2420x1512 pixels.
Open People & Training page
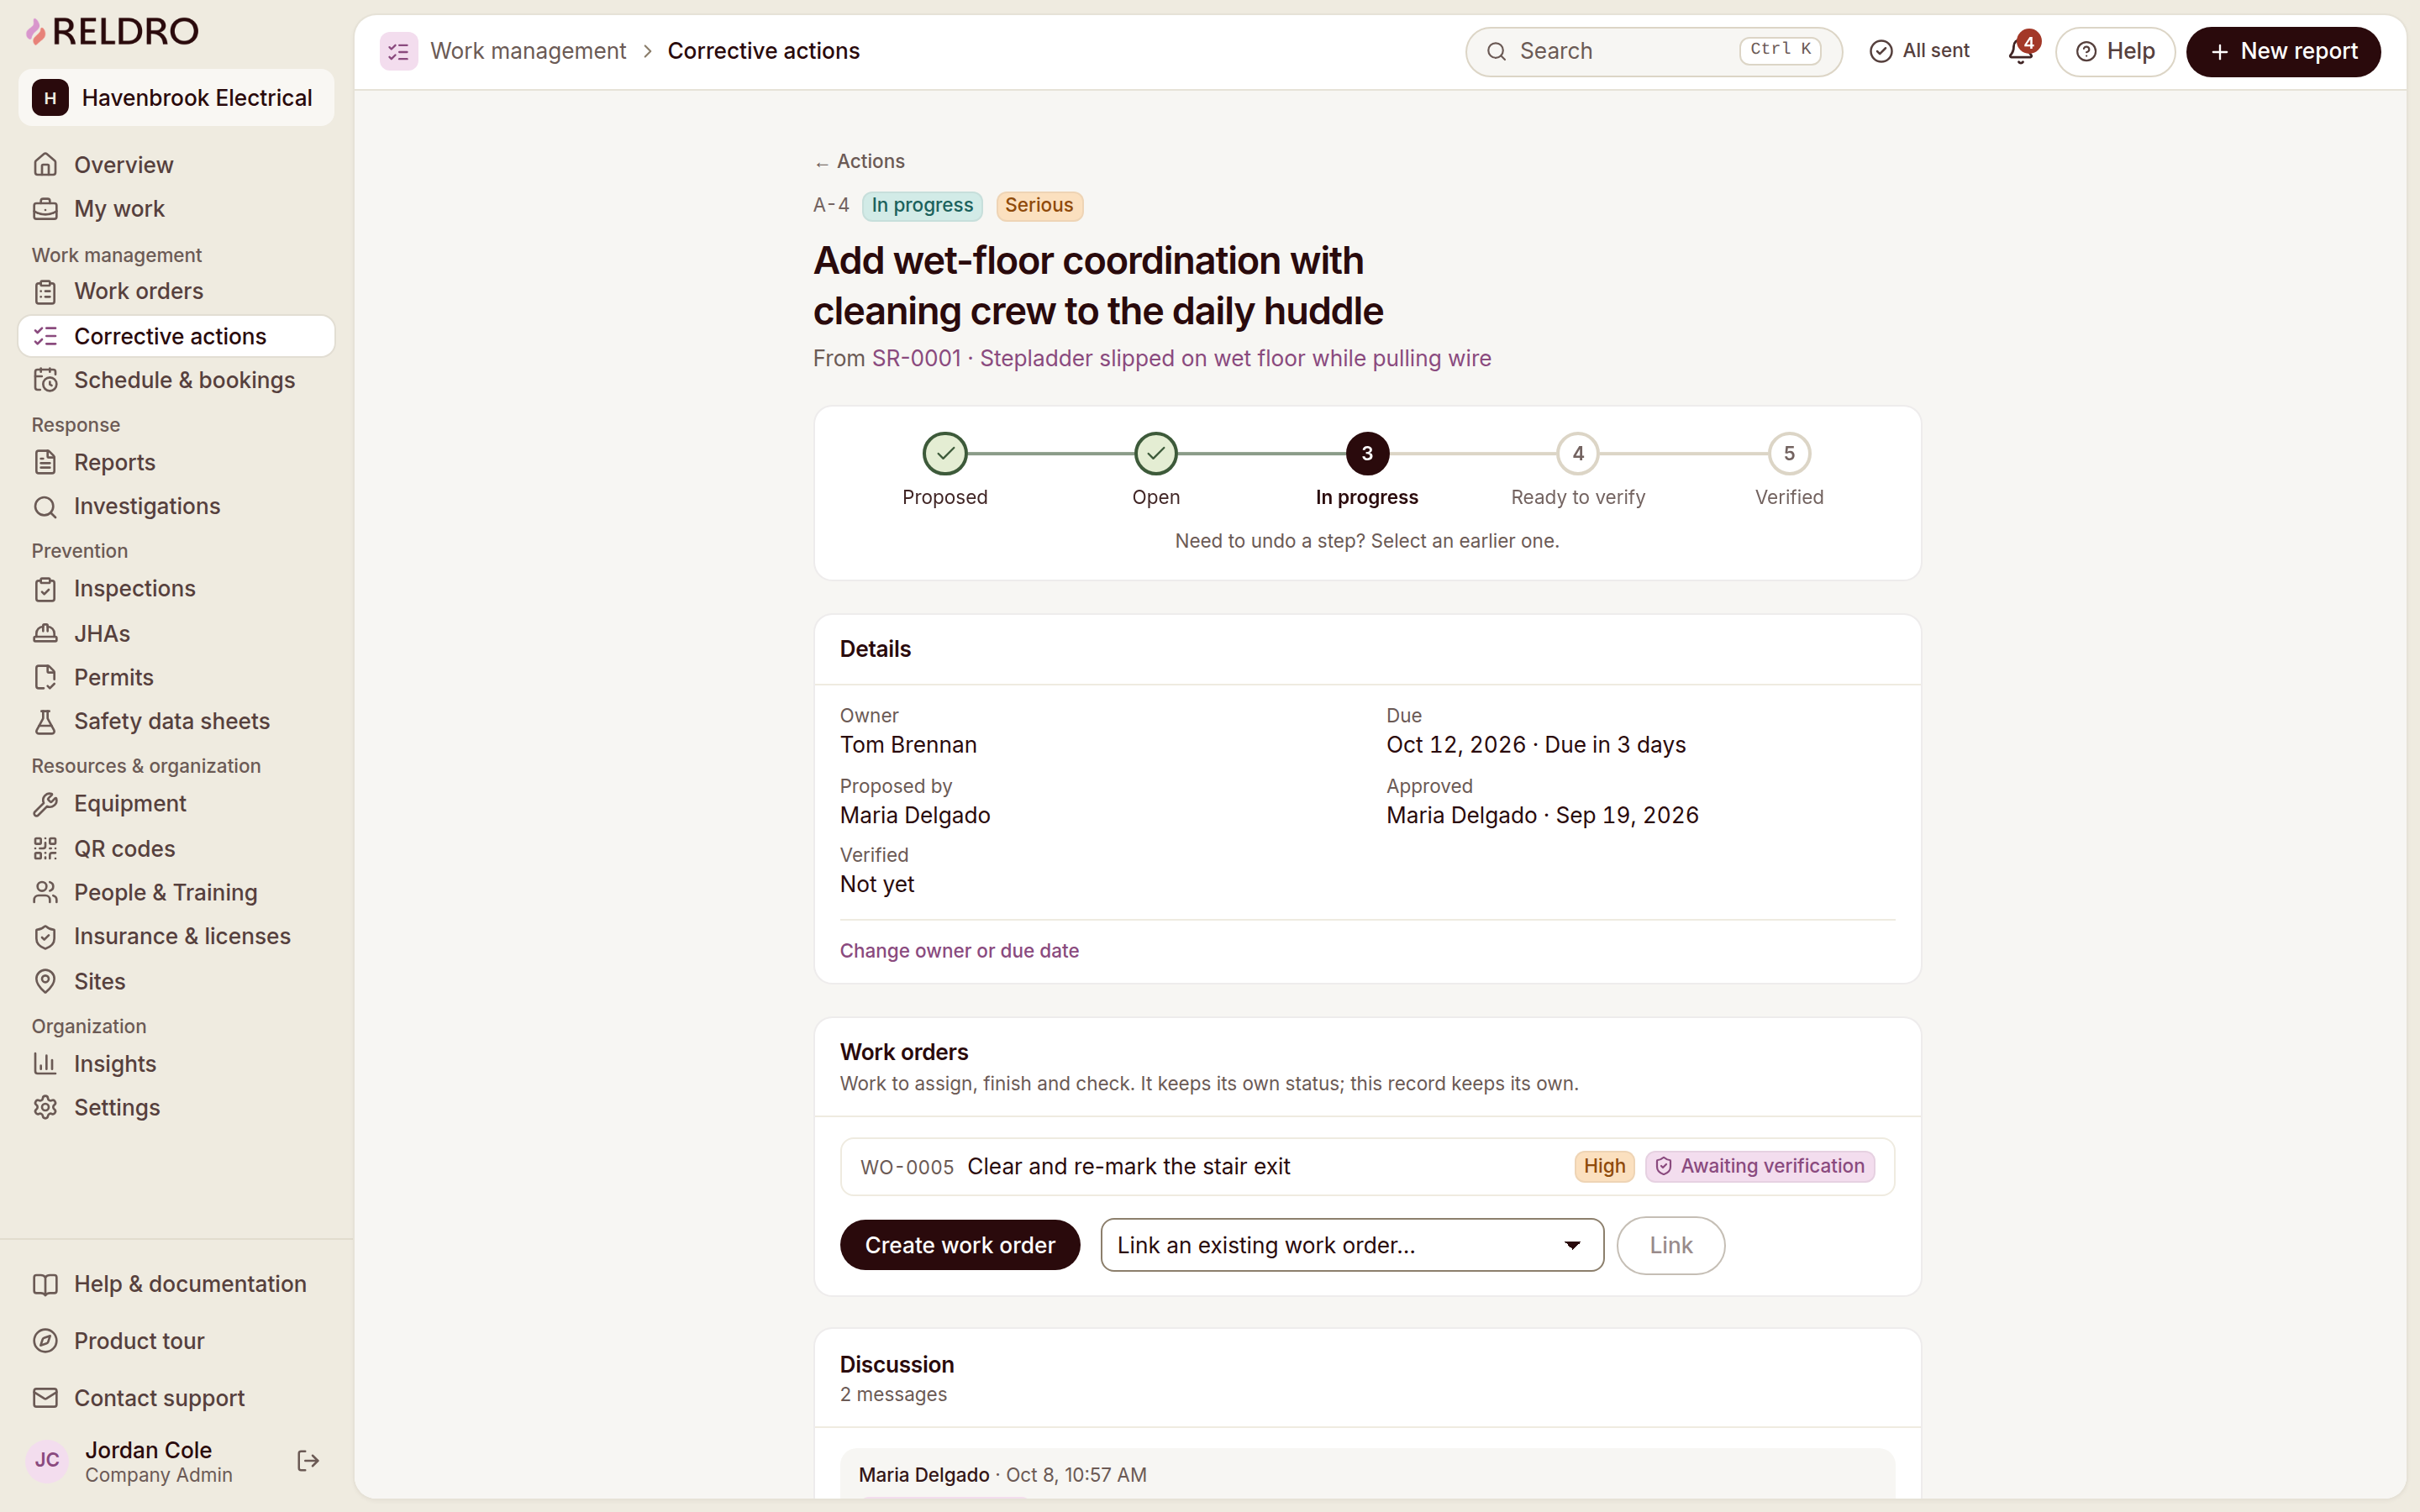[x=176, y=892]
